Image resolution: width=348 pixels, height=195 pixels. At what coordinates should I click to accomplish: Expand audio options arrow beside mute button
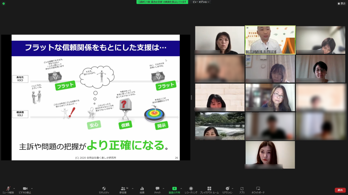14,188
